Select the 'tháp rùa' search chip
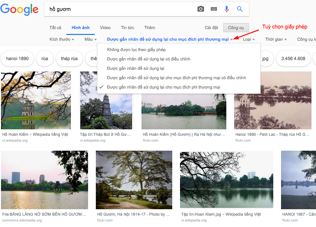Image resolution: width=316 pixels, height=227 pixels. pyautogui.click(x=69, y=59)
